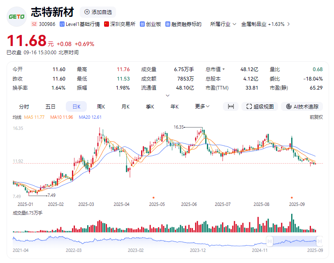Screen dimensions: 334x263
Task: Select the 日K chart tab
Action: 76,106
